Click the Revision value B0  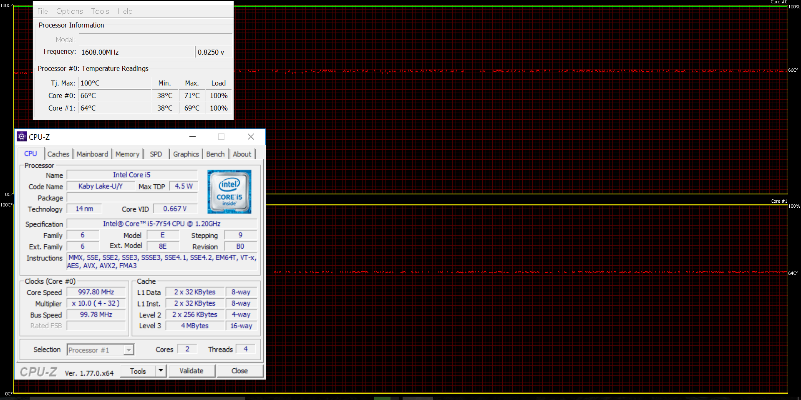point(240,246)
